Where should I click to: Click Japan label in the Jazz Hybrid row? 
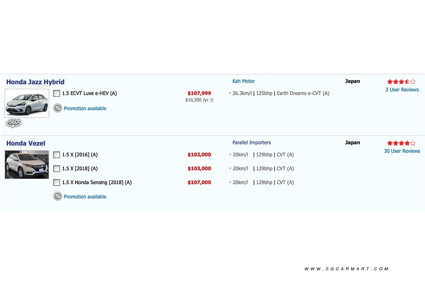[x=352, y=81]
